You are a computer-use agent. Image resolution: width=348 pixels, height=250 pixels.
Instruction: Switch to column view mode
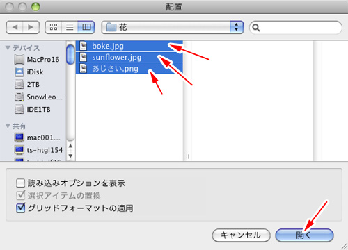pyautogui.click(x=86, y=27)
